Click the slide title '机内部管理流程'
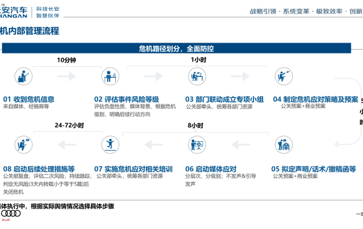The image size is (363, 229). pyautogui.click(x=29, y=31)
